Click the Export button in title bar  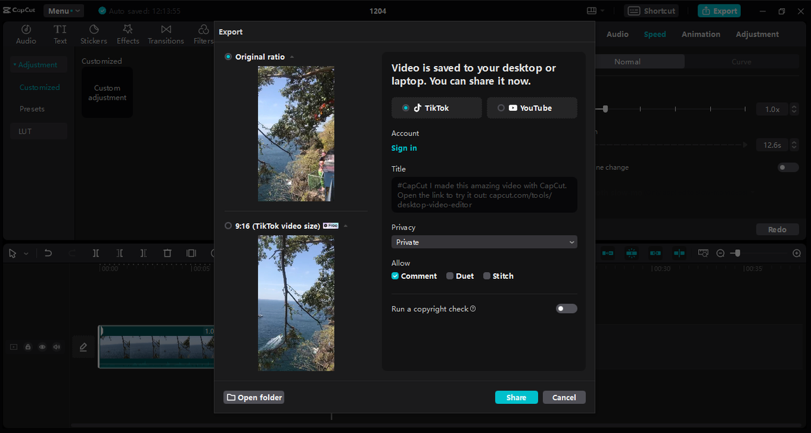719,11
